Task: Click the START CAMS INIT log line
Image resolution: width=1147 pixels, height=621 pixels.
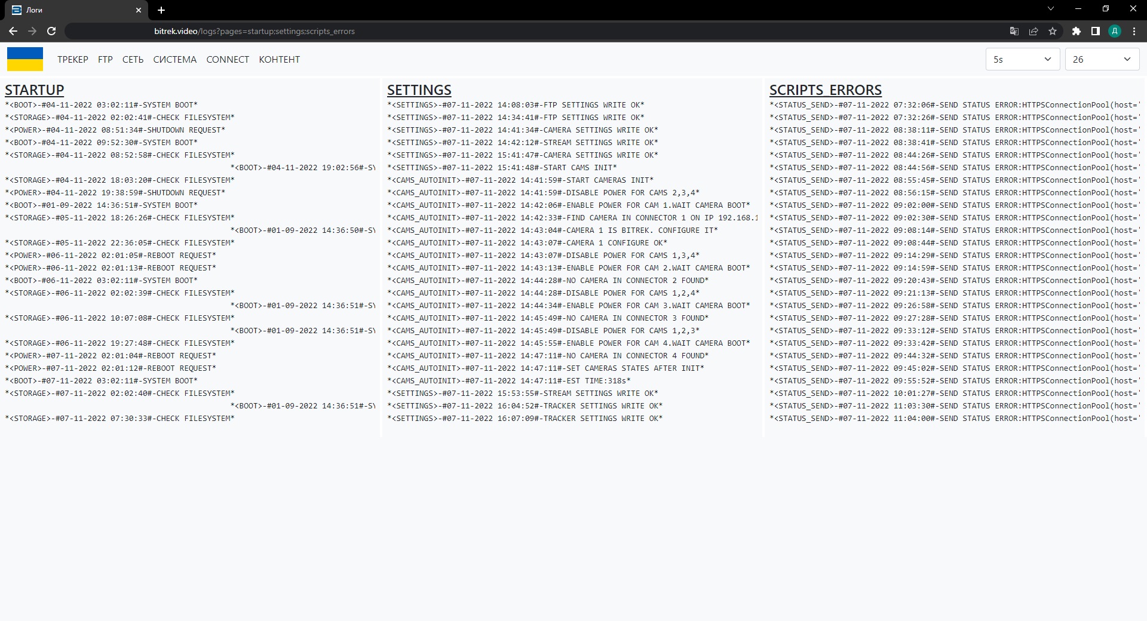Action: pyautogui.click(x=502, y=168)
